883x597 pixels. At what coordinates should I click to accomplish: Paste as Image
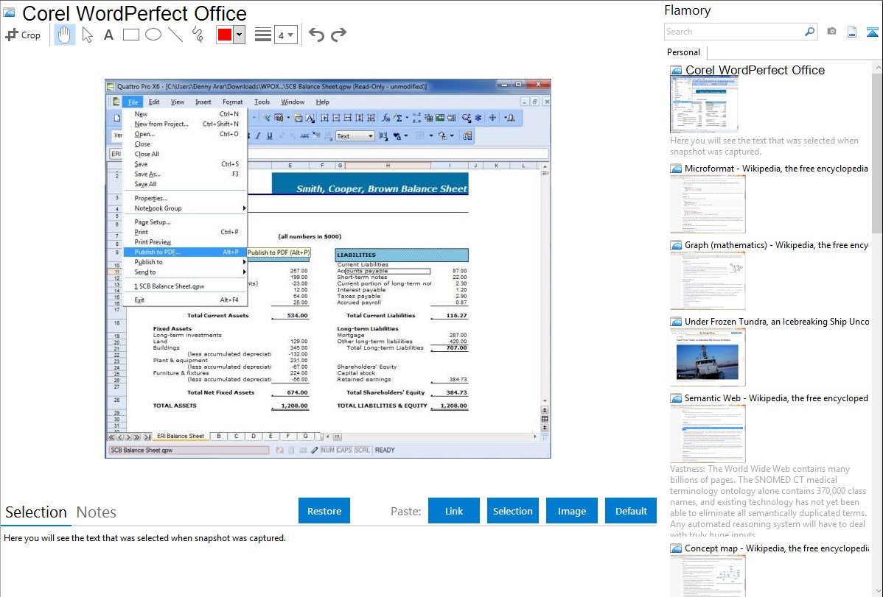(571, 511)
